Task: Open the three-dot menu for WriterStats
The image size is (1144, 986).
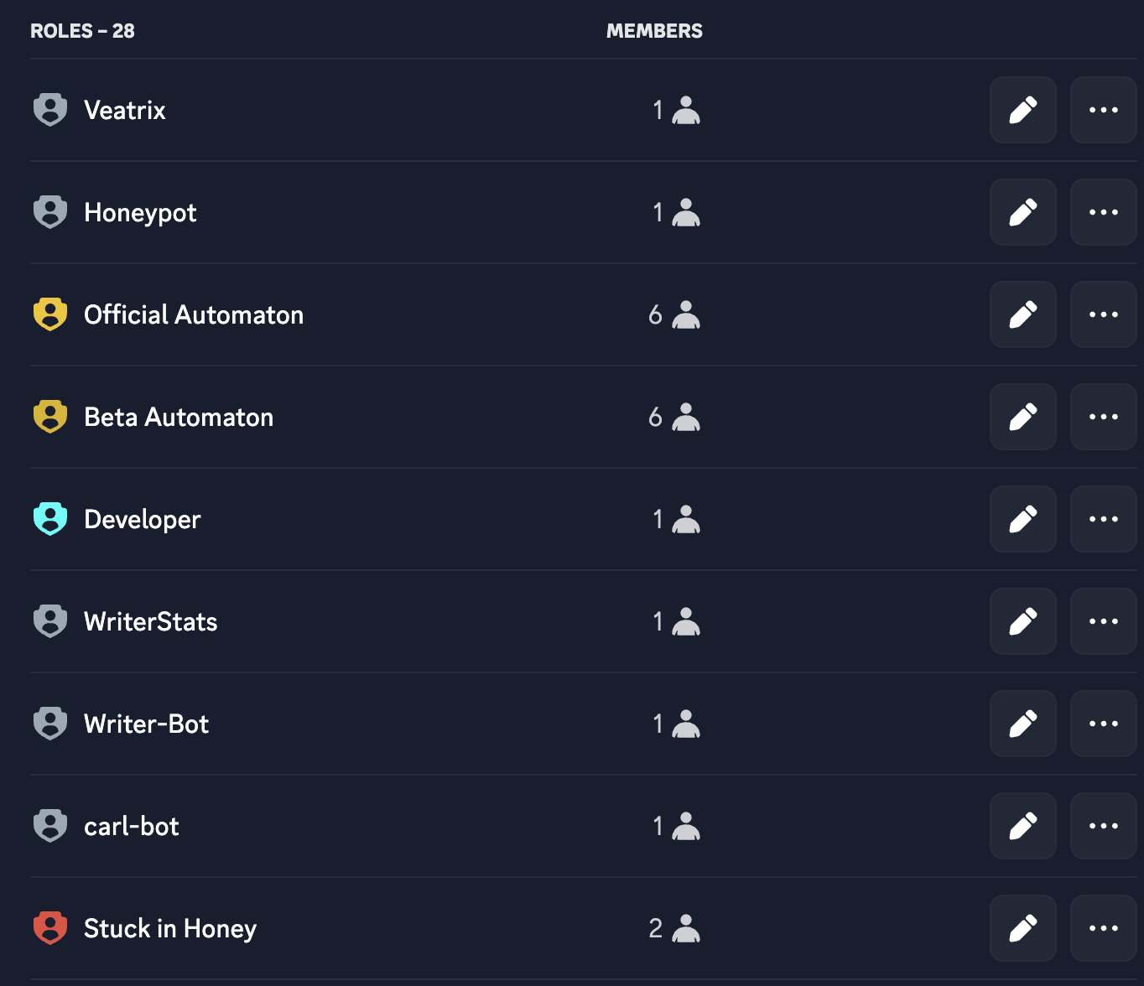Action: (x=1103, y=621)
